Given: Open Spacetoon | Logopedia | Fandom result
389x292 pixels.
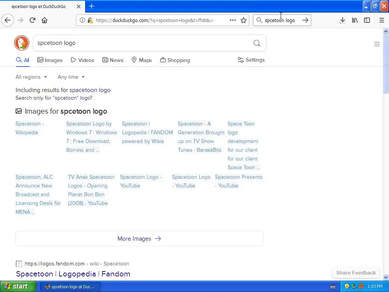Looking at the screenshot, I should 73,274.
